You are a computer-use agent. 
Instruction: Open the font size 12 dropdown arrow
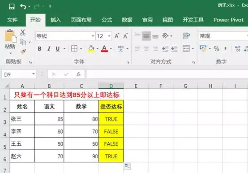click(109, 36)
